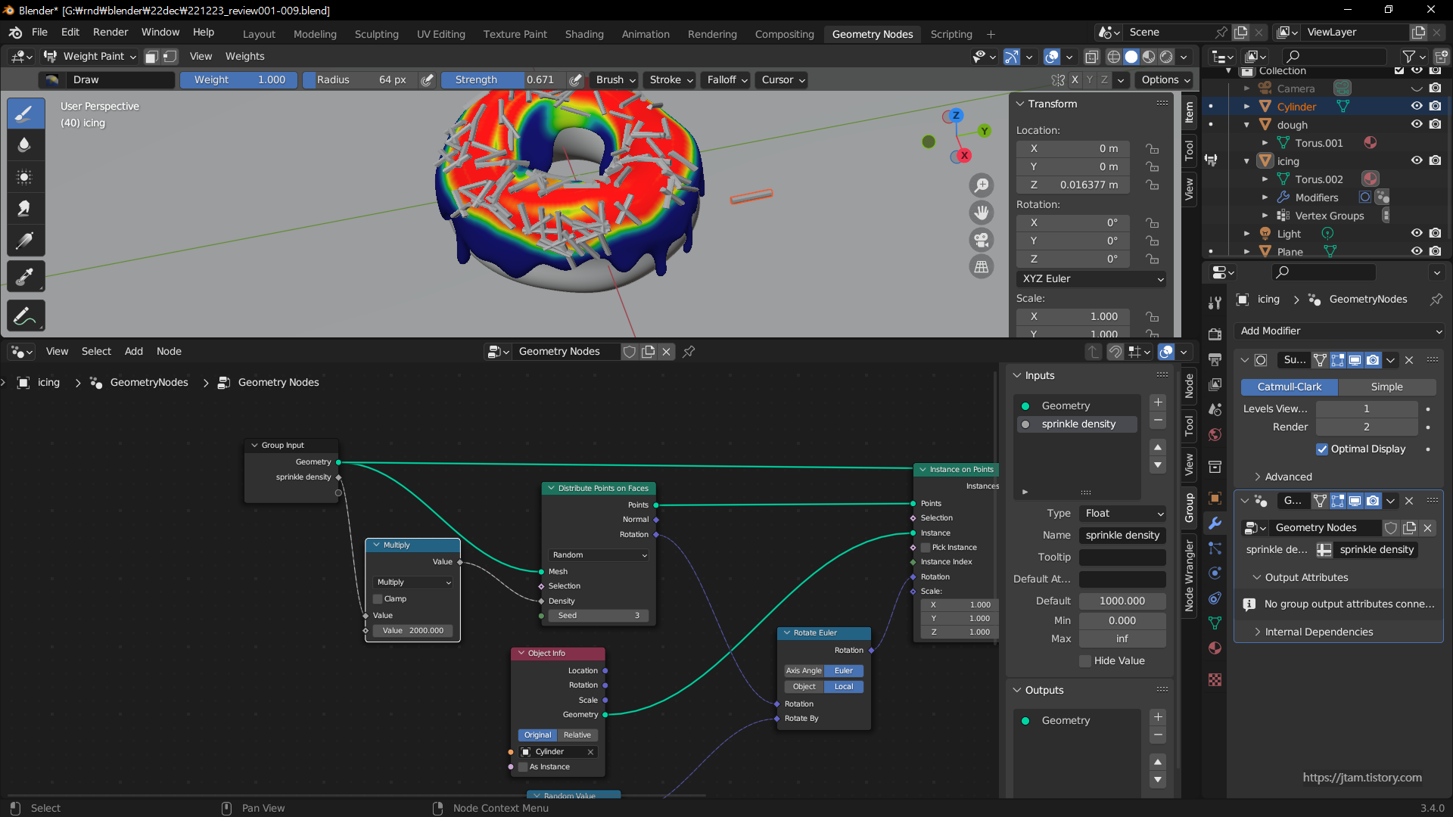Image resolution: width=1453 pixels, height=817 pixels.
Task: Expand the Advanced subdivision section
Action: tap(1288, 477)
